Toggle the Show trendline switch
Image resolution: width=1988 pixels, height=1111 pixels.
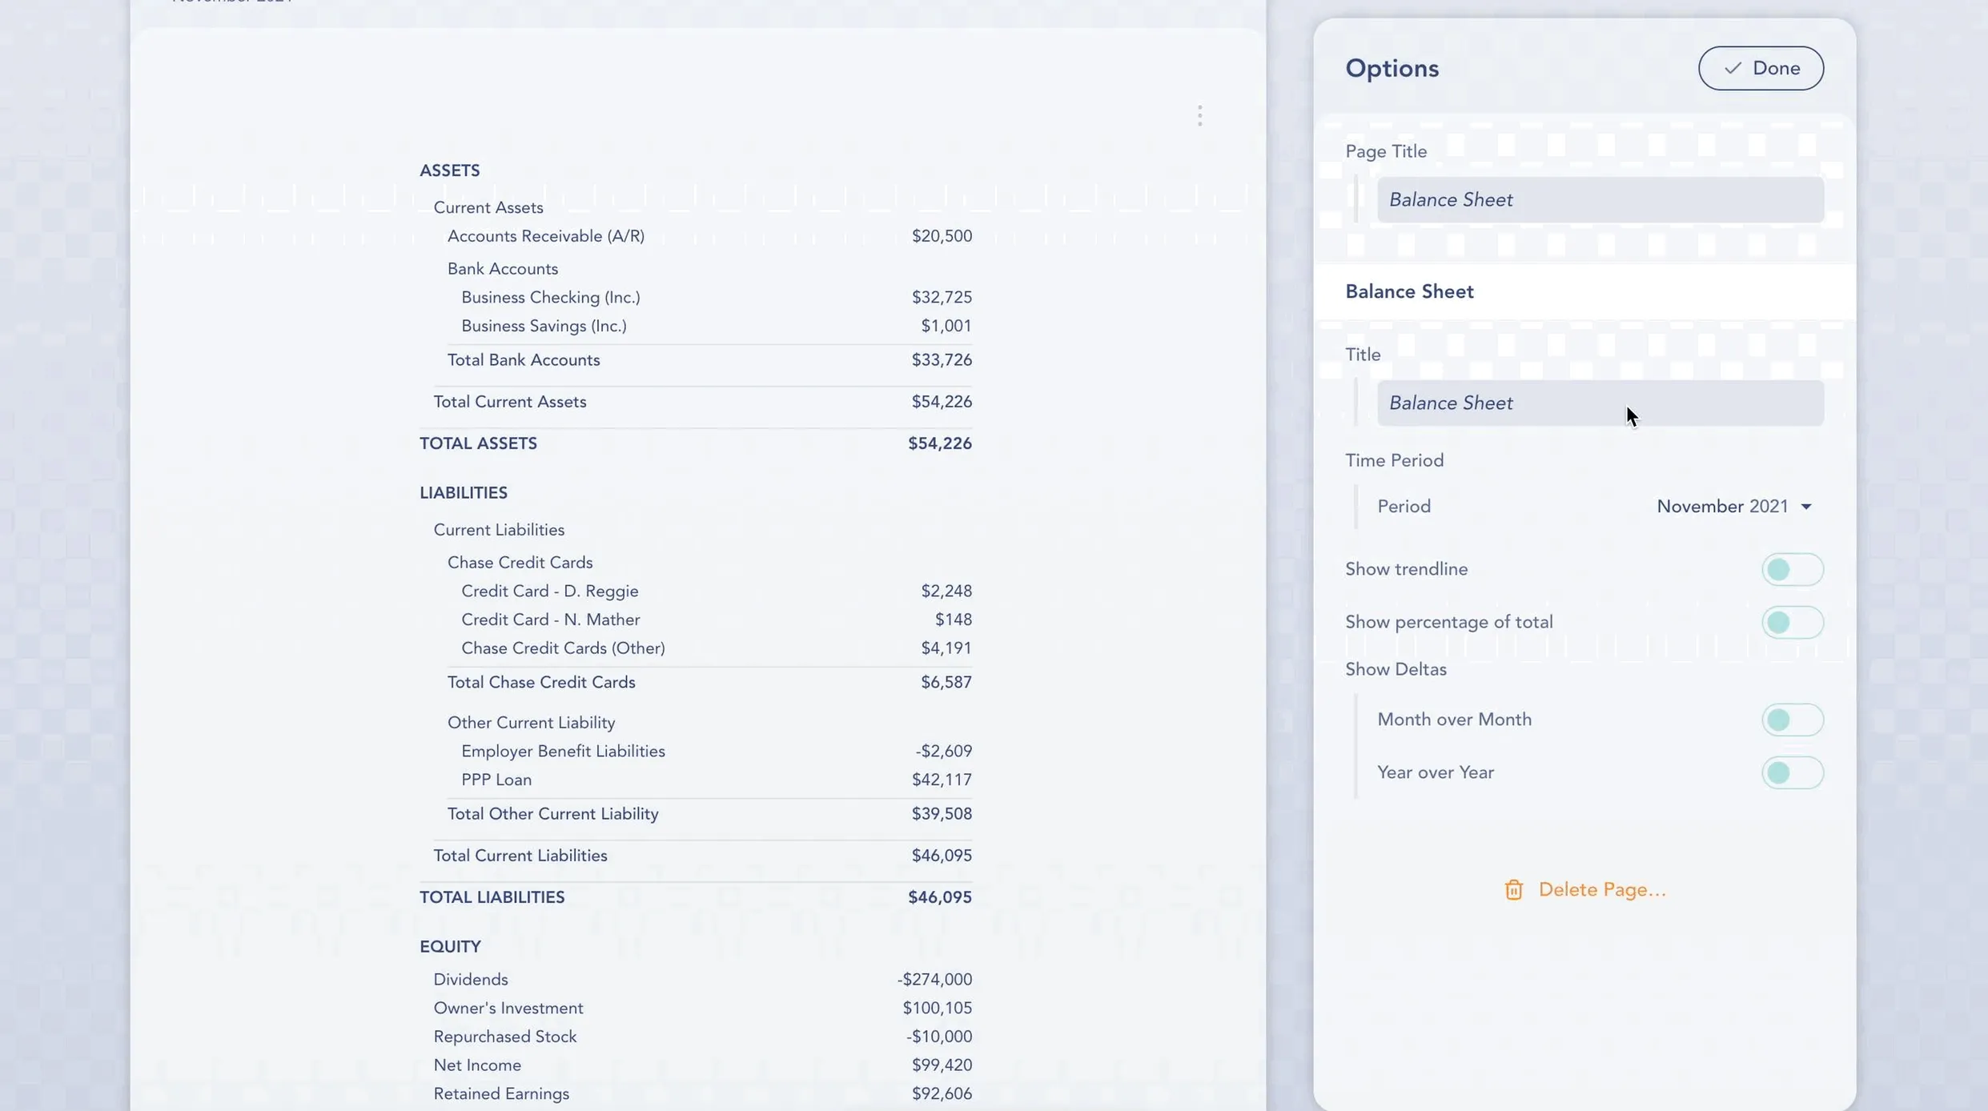[x=1792, y=570]
